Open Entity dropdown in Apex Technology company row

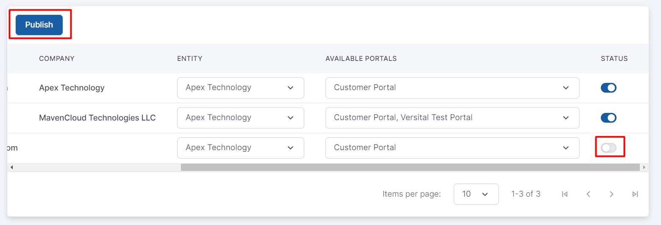pos(240,88)
